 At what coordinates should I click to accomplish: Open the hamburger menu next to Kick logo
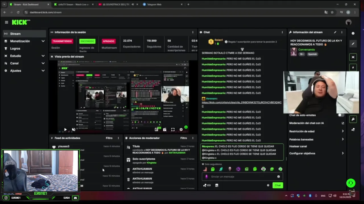(x=7, y=22)
